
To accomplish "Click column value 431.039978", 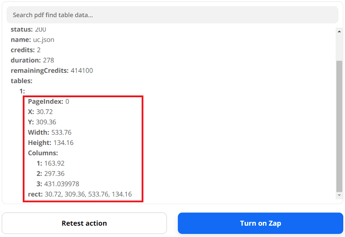I will [x=61, y=184].
